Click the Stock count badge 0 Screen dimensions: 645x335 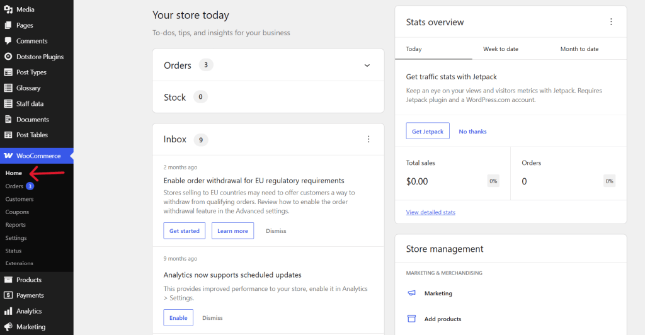tap(200, 97)
